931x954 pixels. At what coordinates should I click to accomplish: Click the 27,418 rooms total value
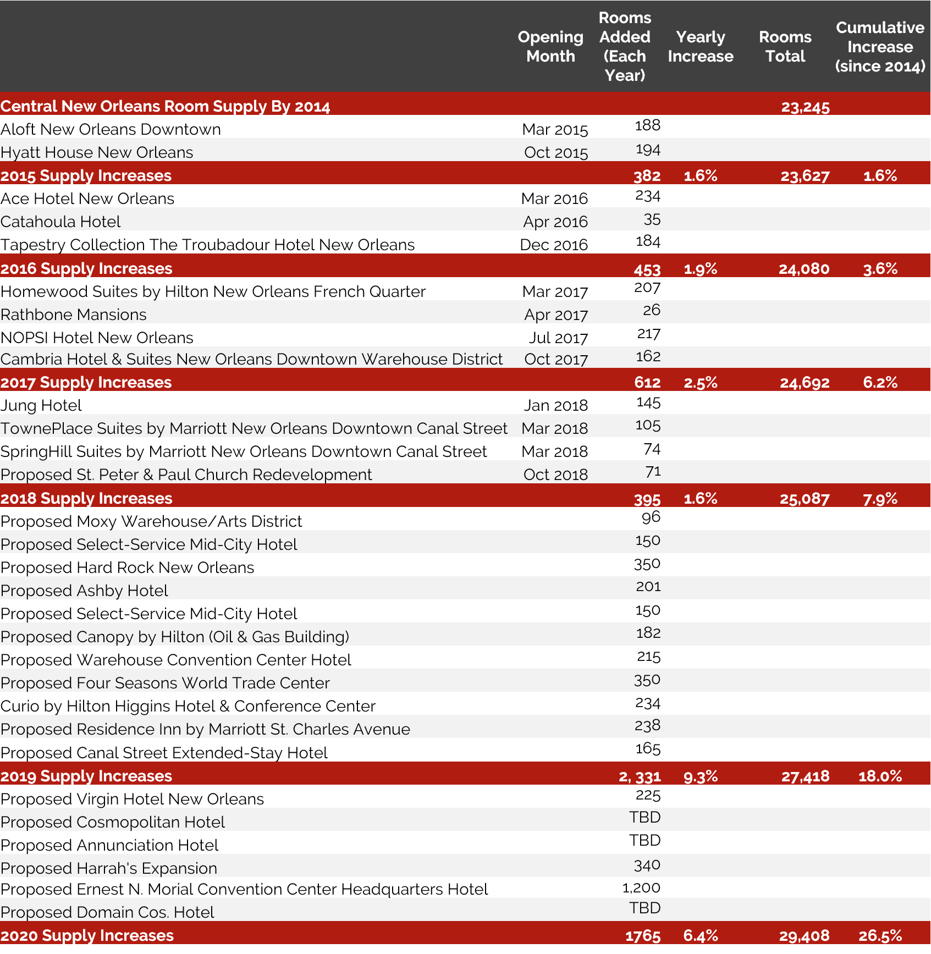[x=805, y=776]
